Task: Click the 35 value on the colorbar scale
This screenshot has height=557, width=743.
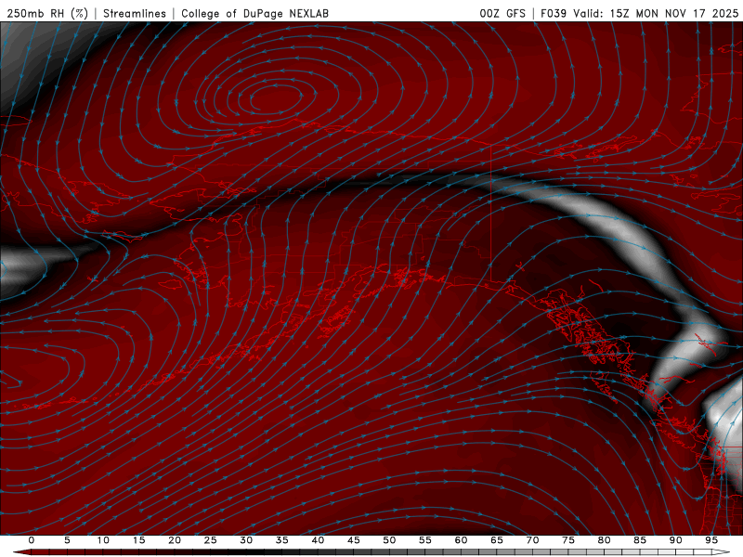Action: (x=282, y=540)
